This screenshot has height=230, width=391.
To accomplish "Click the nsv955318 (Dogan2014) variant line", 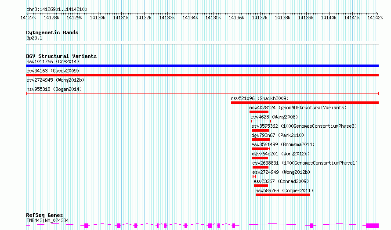I will point(202,93).
